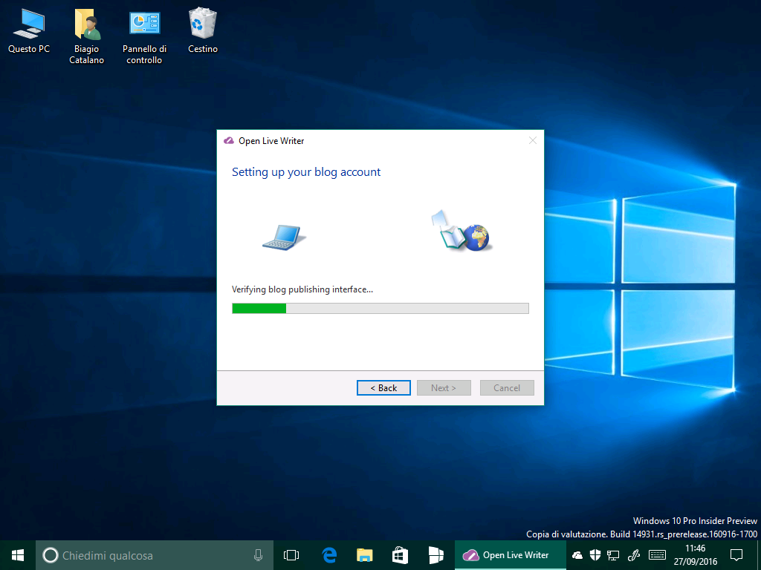
Task: Open the Windows Ink Workspace pen icon
Action: [634, 555]
